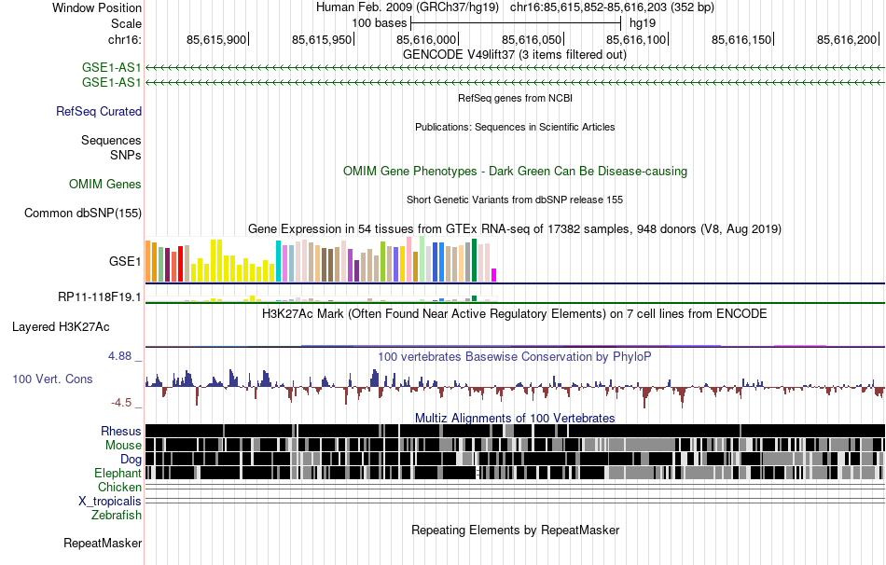
Task: Click the Sequences SNPs track label
Action: pos(111,147)
